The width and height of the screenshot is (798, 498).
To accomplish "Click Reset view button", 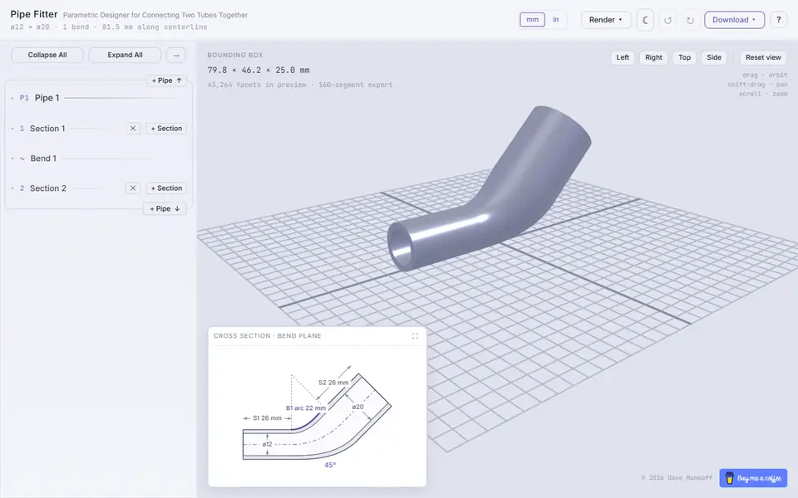I will tap(763, 57).
